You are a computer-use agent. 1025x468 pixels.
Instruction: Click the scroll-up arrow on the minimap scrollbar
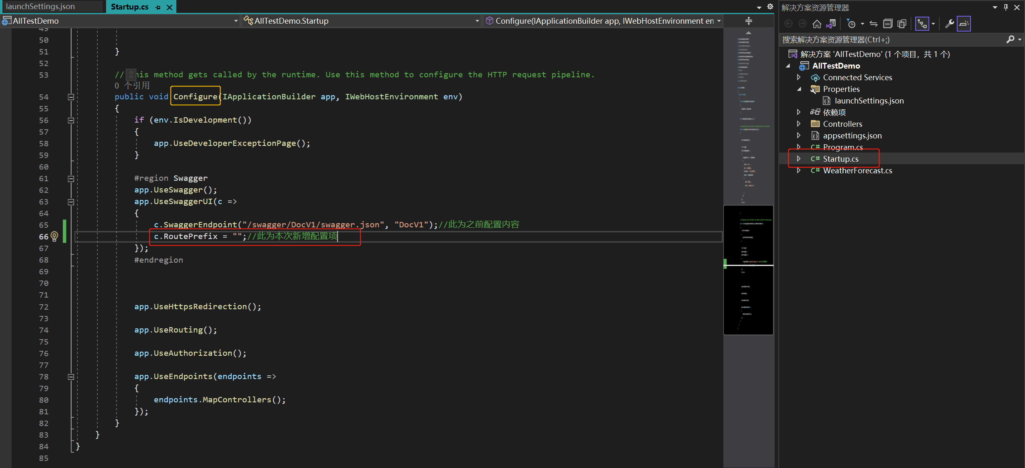tap(748, 32)
